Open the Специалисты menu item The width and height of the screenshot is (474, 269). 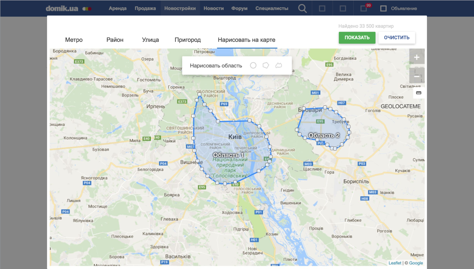coord(272,8)
